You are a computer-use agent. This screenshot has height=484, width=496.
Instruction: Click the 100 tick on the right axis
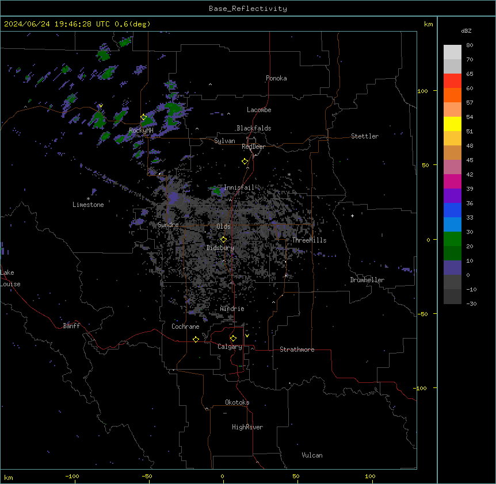coord(422,91)
